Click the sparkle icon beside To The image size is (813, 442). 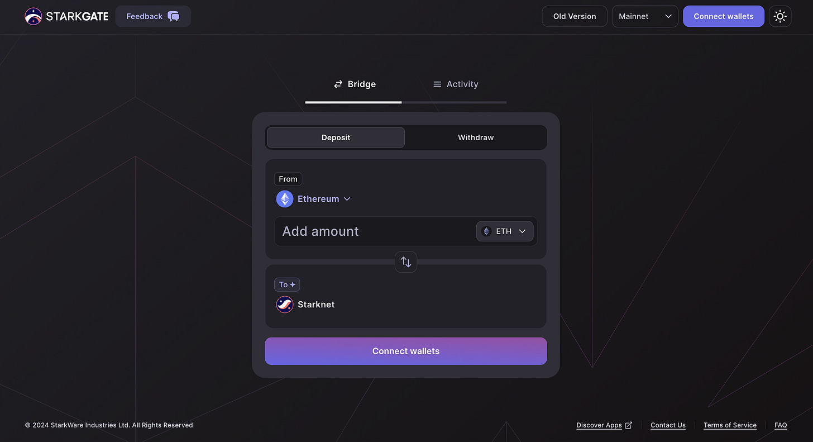(293, 284)
